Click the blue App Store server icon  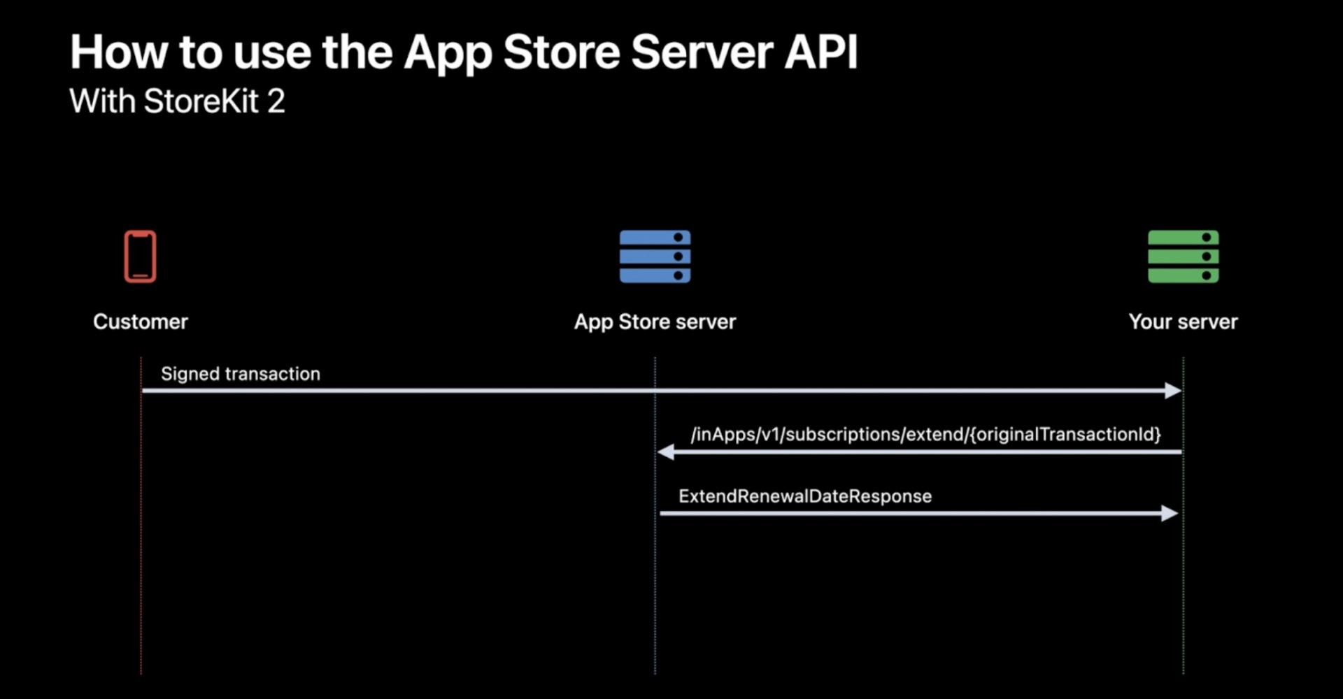point(655,257)
